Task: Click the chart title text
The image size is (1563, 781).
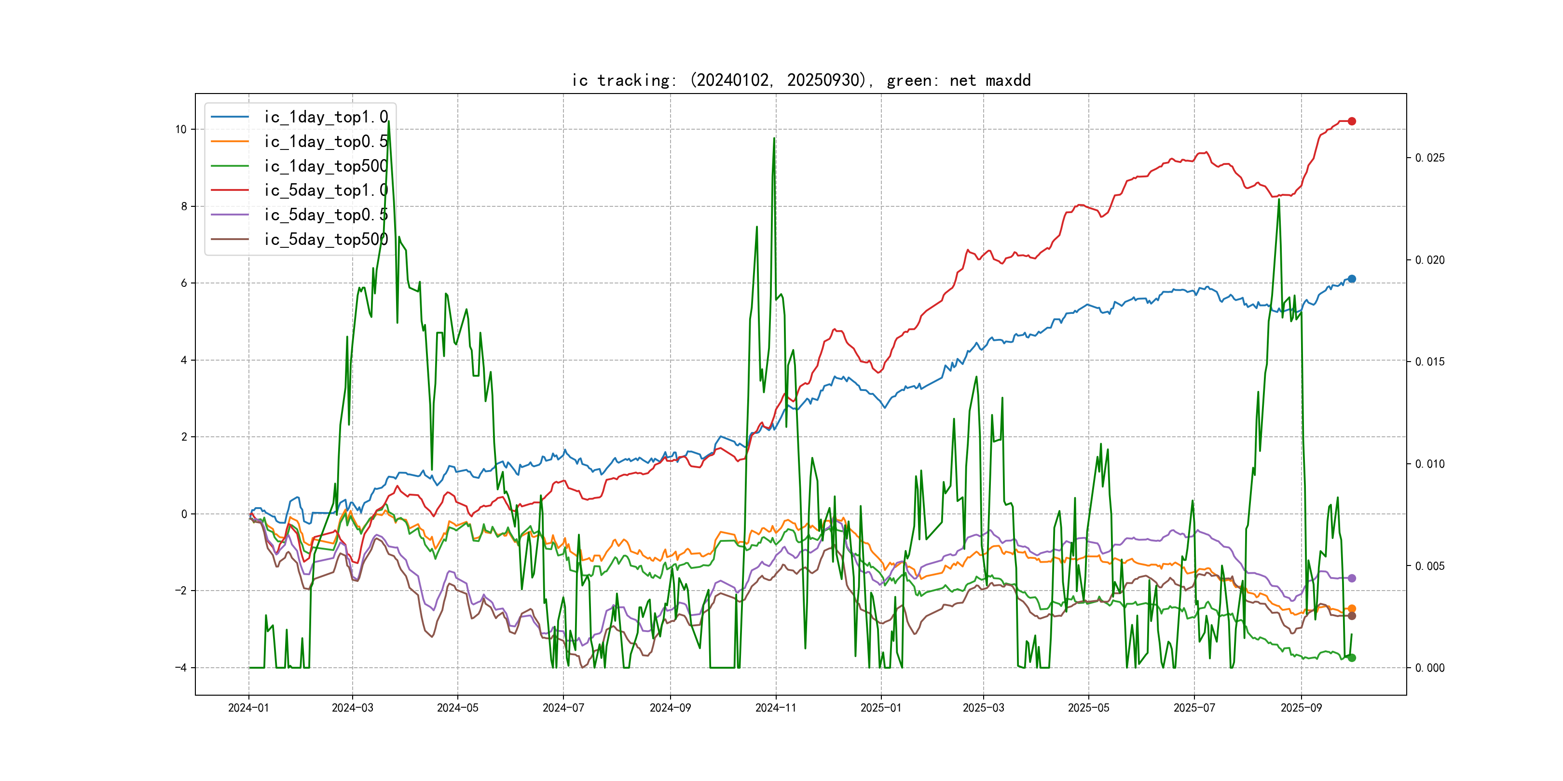Action: [801, 81]
